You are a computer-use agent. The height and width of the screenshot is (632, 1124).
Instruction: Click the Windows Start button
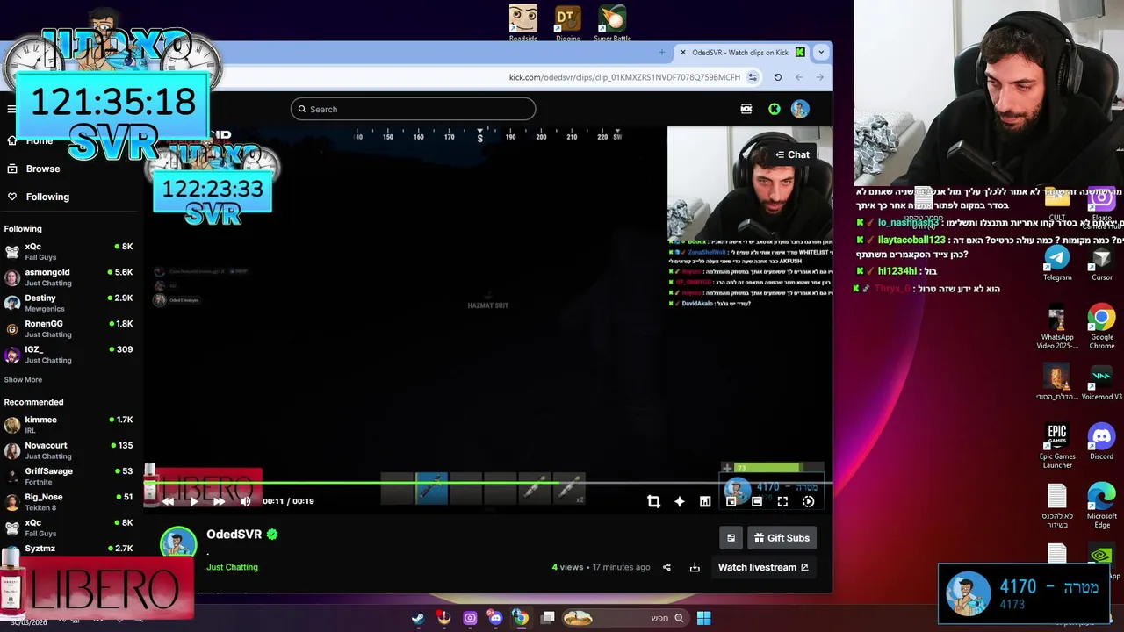(703, 618)
